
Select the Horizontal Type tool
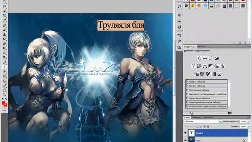click(x=4, y=67)
